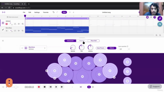
Task: Open the Tutorials menu
Action: point(46,12)
